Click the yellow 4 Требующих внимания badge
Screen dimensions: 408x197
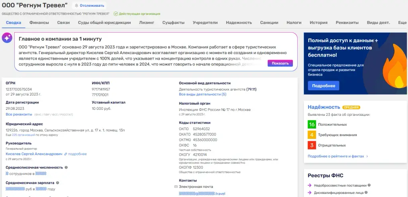click(x=312, y=135)
